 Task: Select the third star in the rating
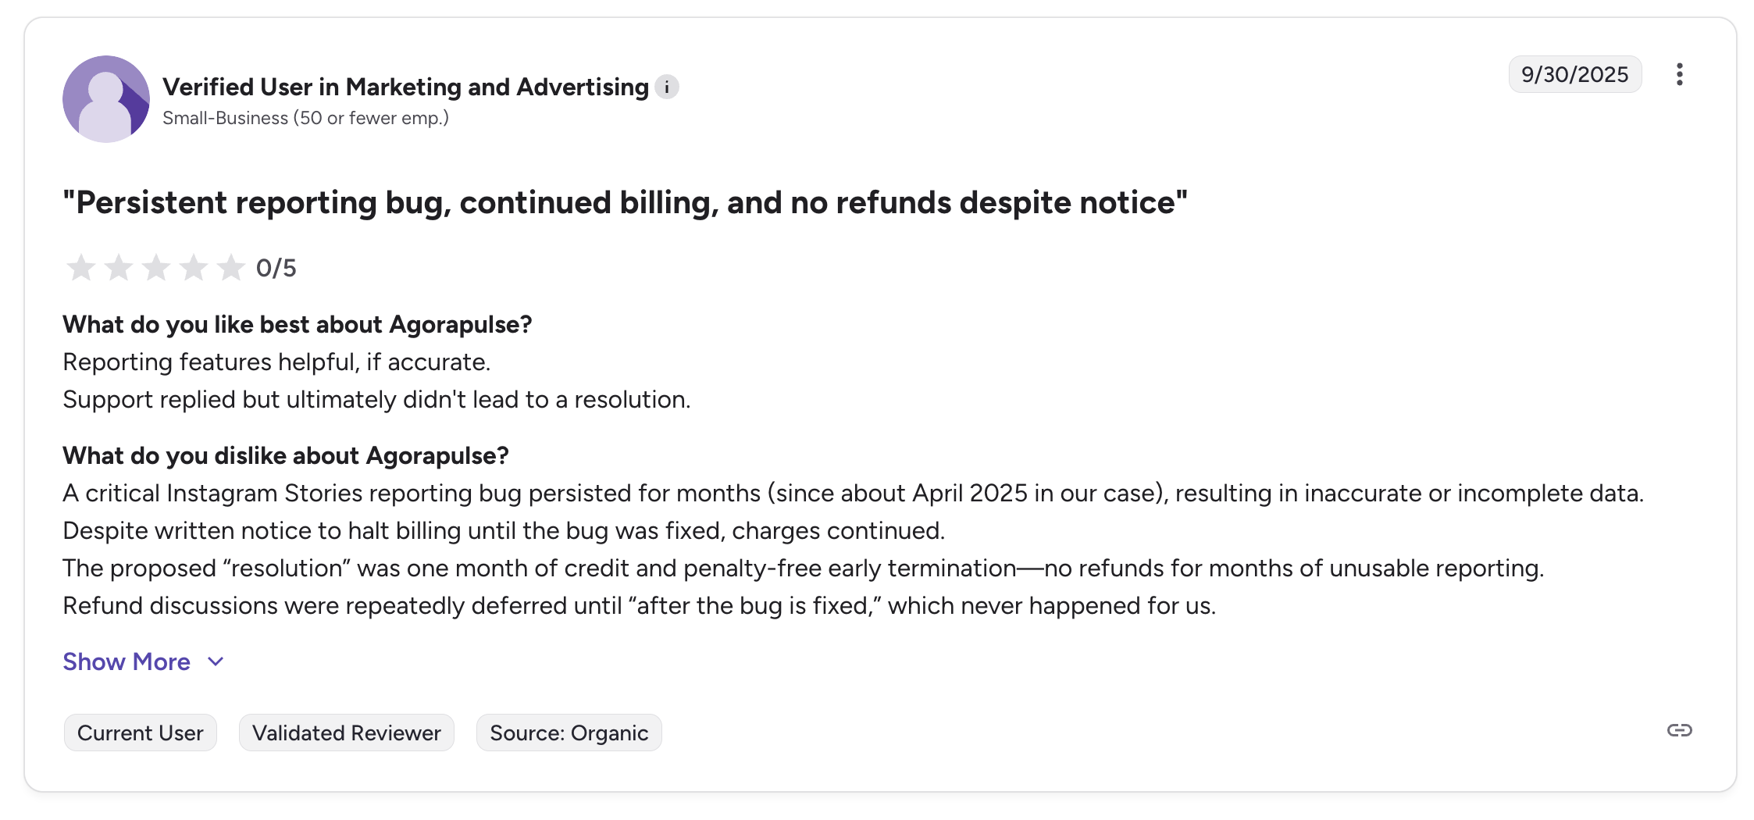tap(156, 267)
